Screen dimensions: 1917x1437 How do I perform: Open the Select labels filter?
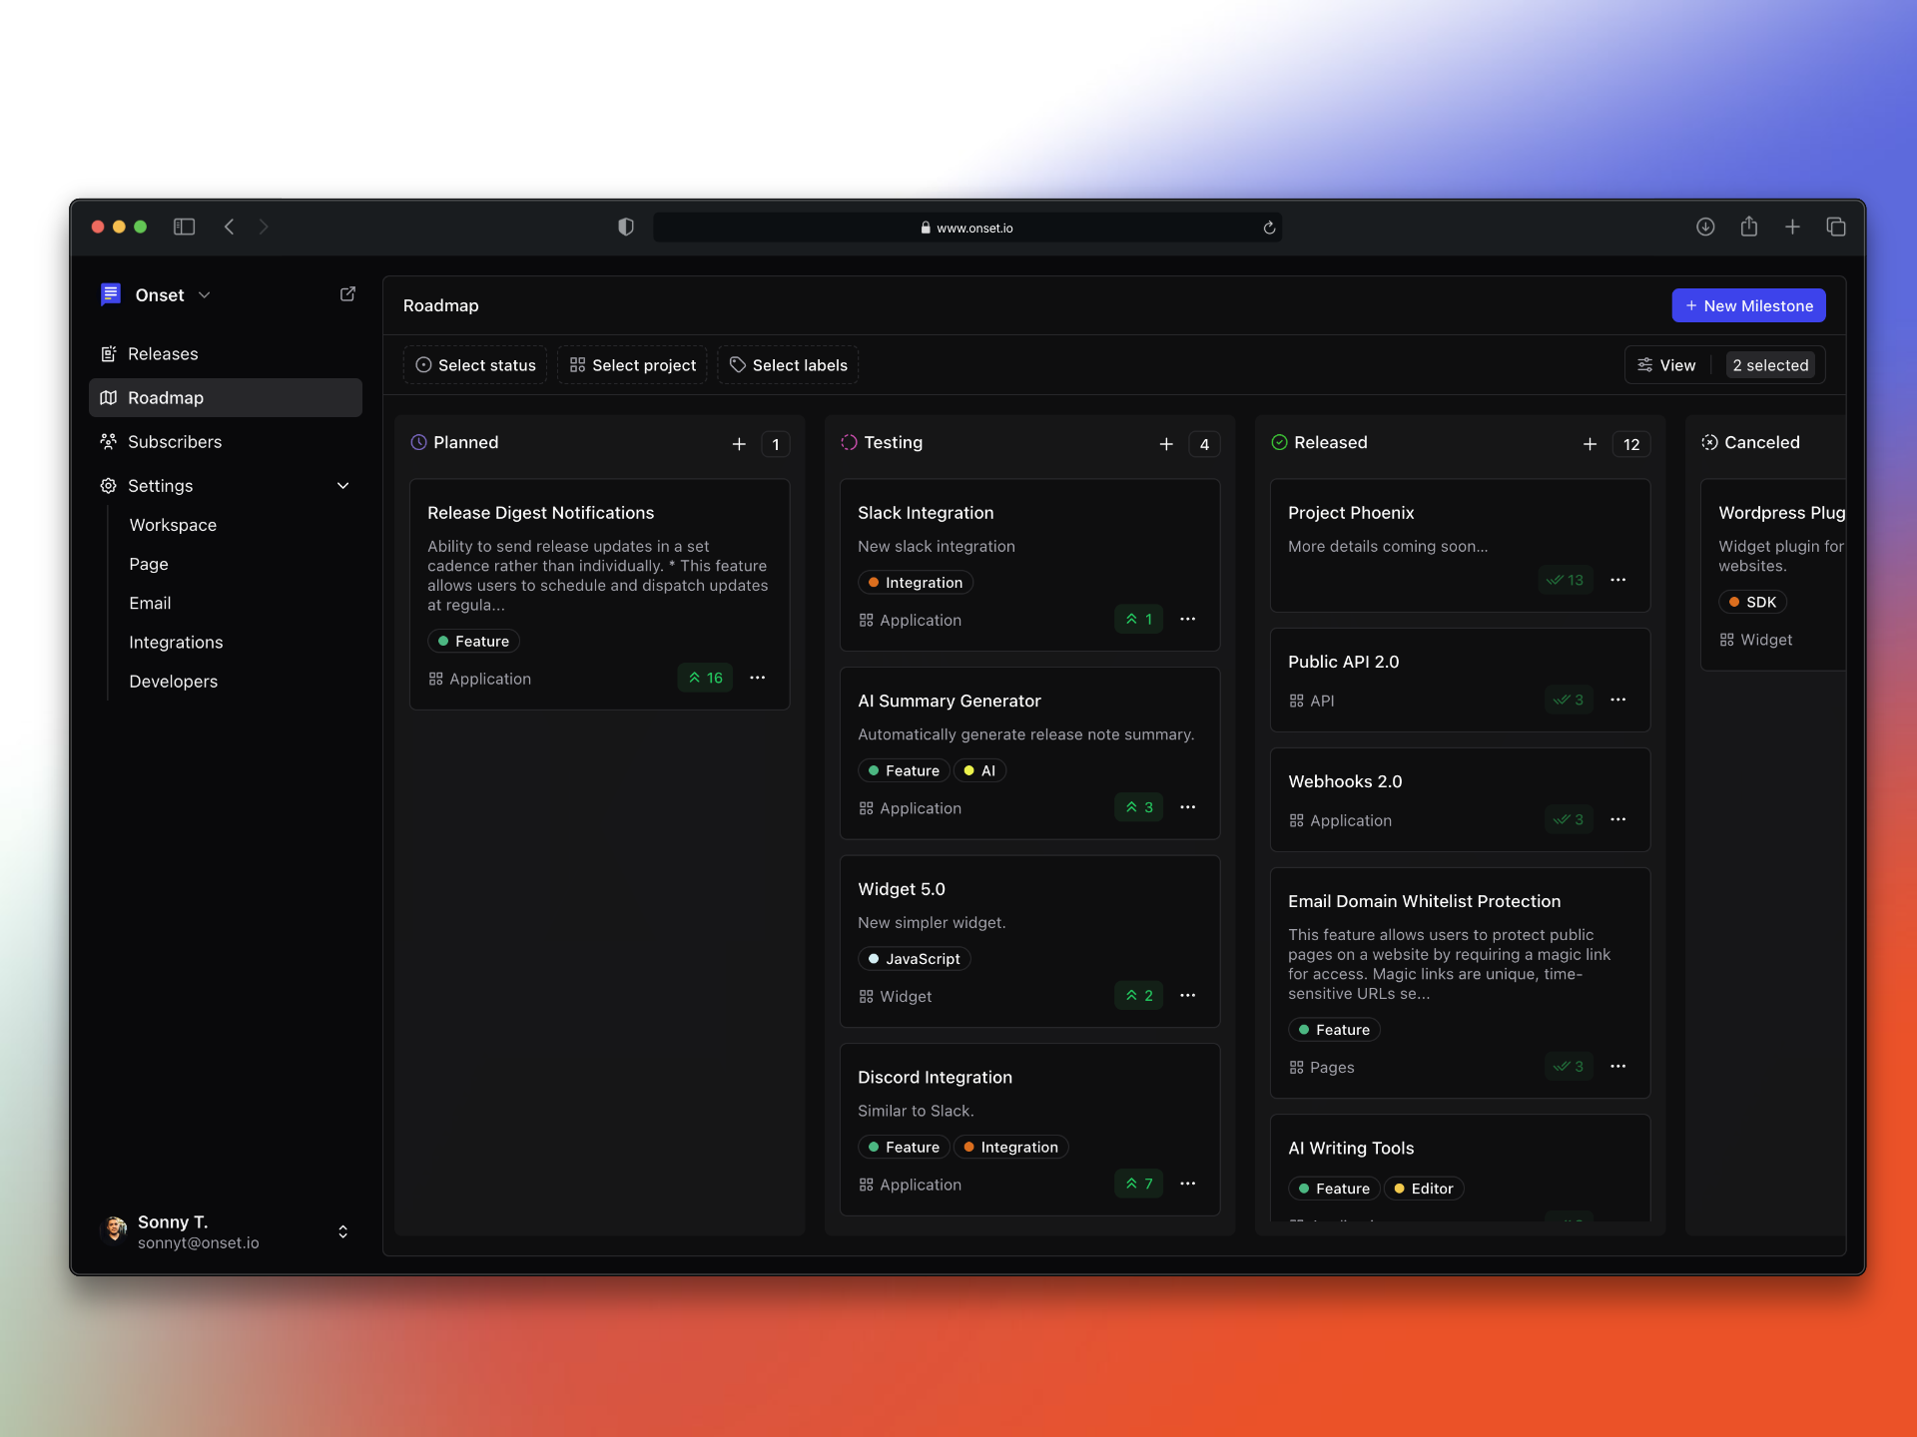point(788,364)
